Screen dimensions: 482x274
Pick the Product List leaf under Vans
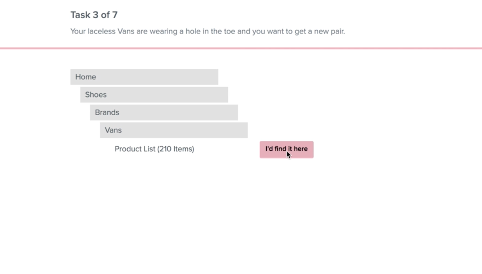pyautogui.click(x=154, y=149)
